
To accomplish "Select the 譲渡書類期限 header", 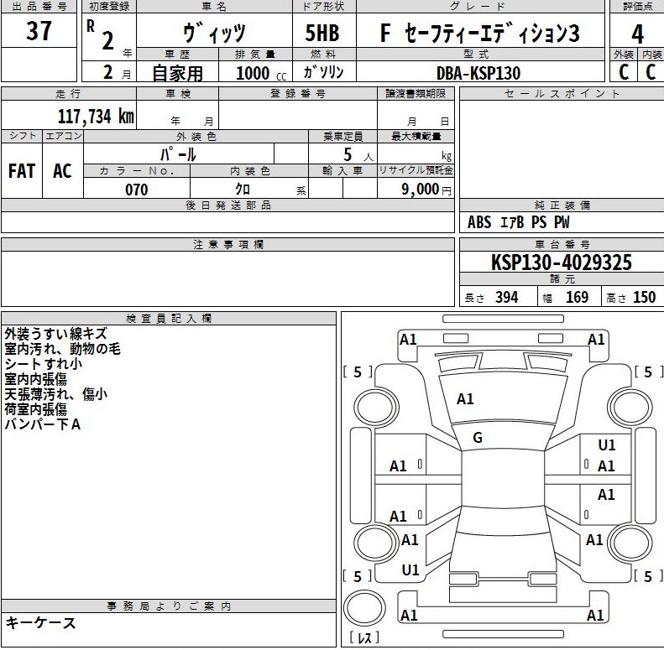I will click(x=416, y=94).
